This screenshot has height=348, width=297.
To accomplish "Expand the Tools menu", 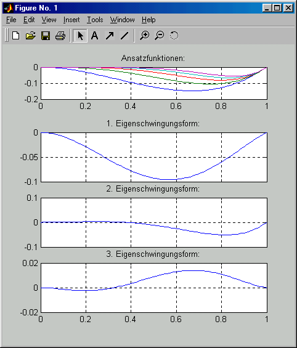I will pos(95,20).
